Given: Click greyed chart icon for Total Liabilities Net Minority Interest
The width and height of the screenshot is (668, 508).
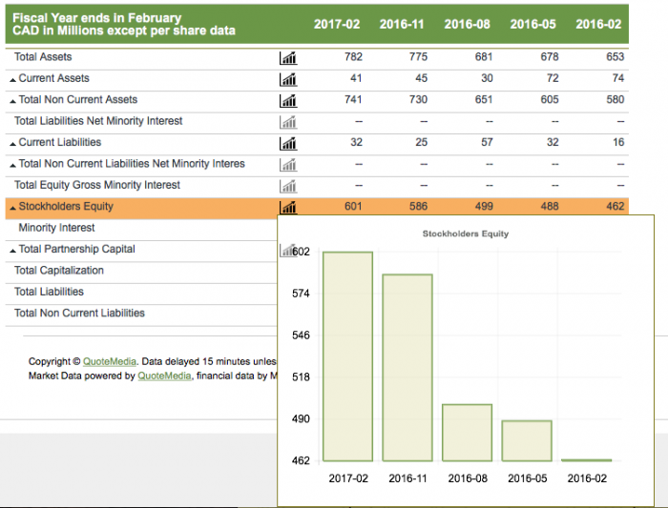Looking at the screenshot, I should [x=287, y=122].
